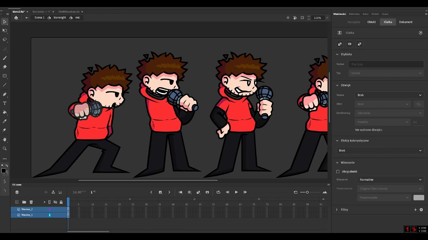Click the double-headed arrow frame button

point(349,44)
